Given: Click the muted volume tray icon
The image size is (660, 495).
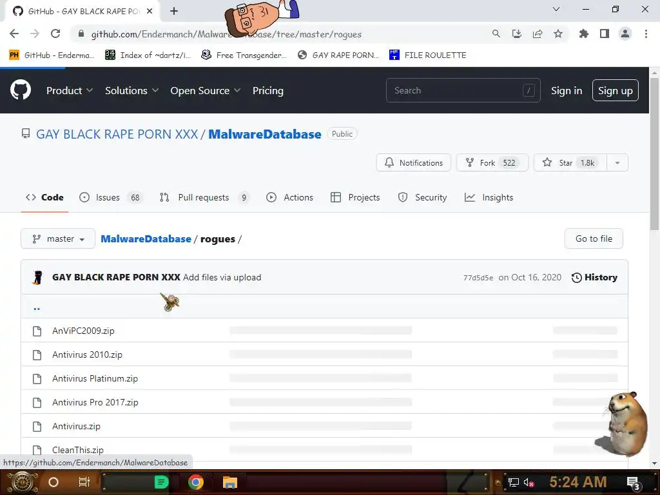Looking at the screenshot, I should pyautogui.click(x=529, y=482).
